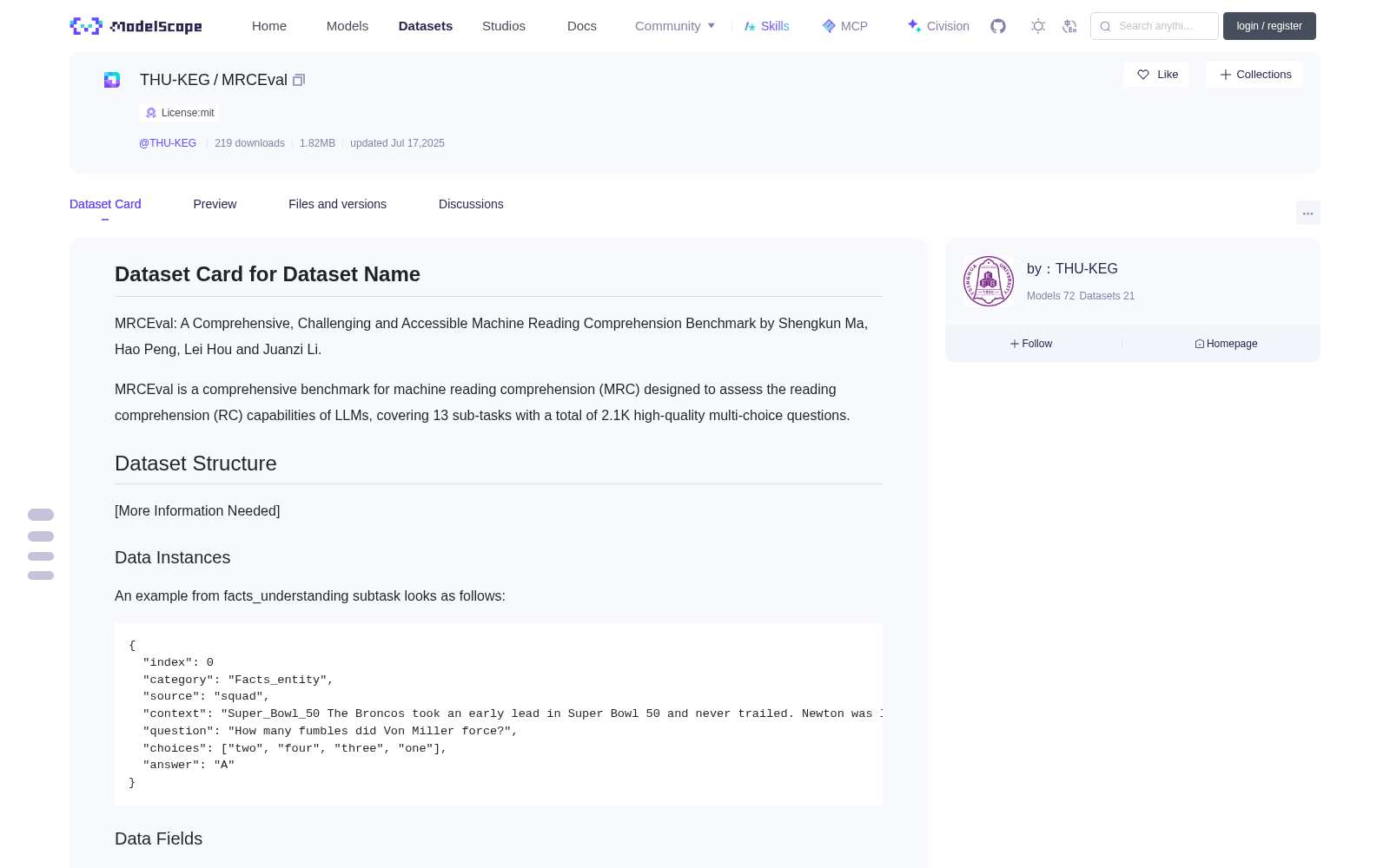Copy dataset name THU-KEG / MRCEval
1390x868 pixels.
point(299,80)
